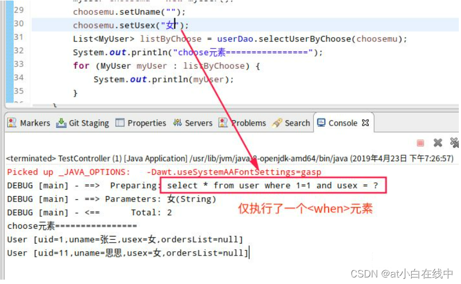Image resolution: width=461 pixels, height=284 pixels.
Task: Remove the launch with the X icon
Action: tap(438, 143)
